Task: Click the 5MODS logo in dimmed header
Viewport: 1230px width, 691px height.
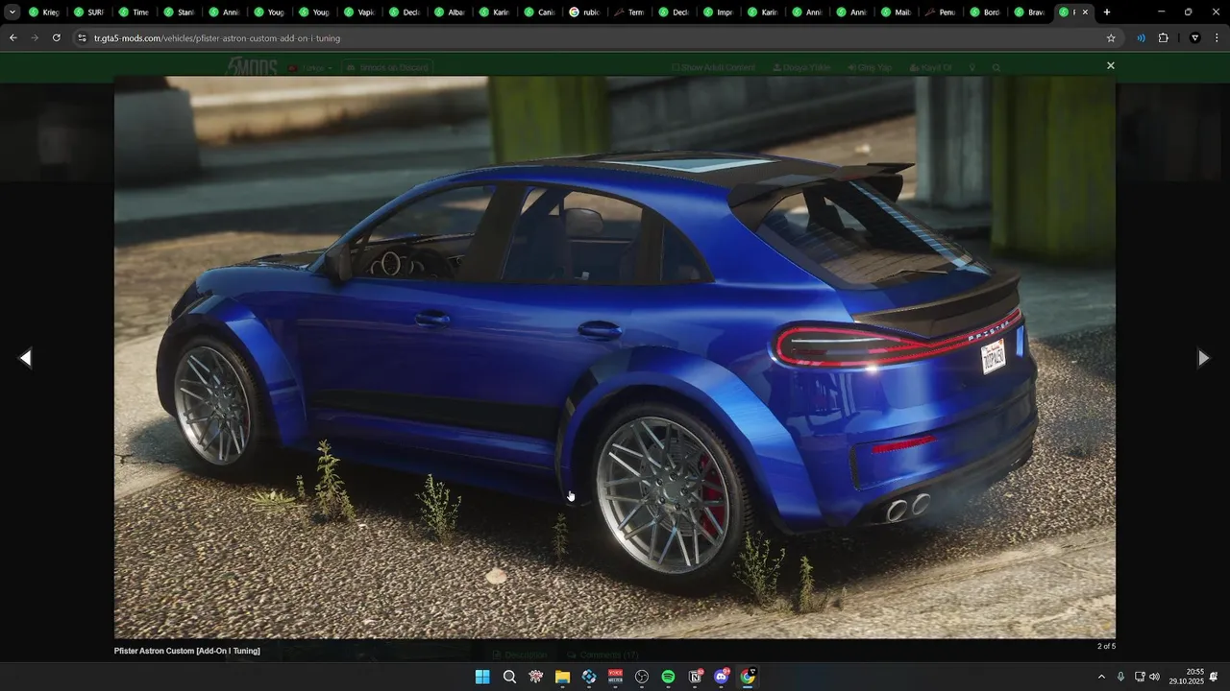Action: pos(252,67)
